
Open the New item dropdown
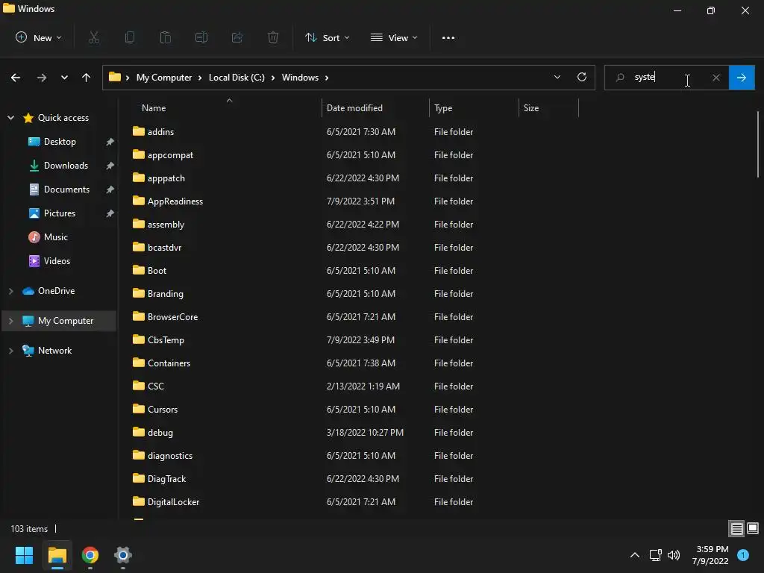tap(39, 37)
